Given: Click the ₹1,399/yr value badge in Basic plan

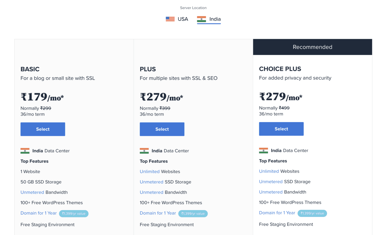Looking at the screenshot, I should [x=74, y=214].
